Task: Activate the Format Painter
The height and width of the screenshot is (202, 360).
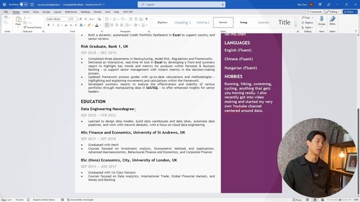Action: click(33, 27)
